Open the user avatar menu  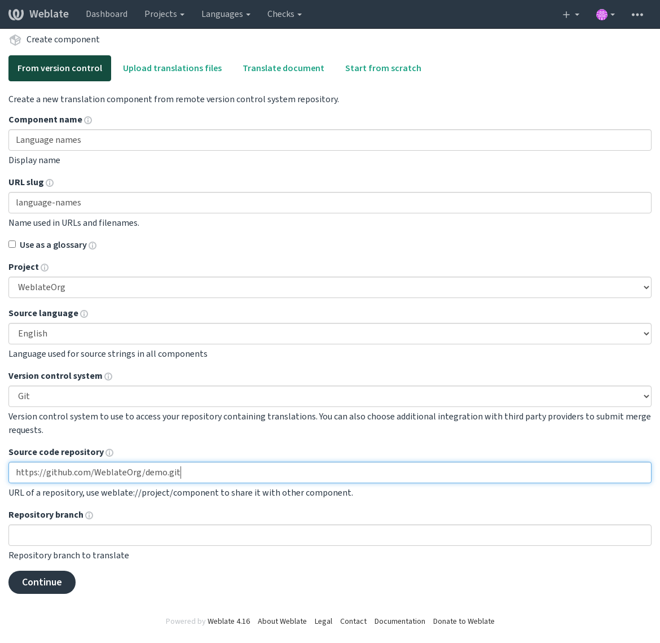[x=606, y=14]
